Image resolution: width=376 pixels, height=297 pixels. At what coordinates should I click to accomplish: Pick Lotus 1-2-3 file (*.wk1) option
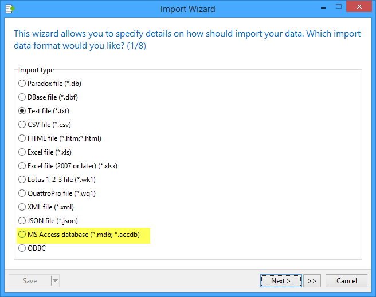22,180
